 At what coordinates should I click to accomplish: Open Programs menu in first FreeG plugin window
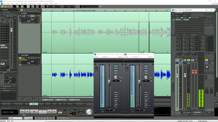coord(105,57)
